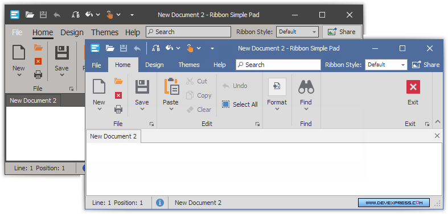Click the touch hand icon in blue window title bar
The image size is (448, 214).
[190, 48]
